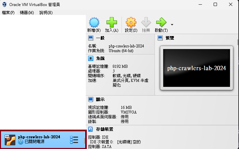Click the 預覽 preview monitor icon
Viewport: 239px width, 149px height.
160,38
